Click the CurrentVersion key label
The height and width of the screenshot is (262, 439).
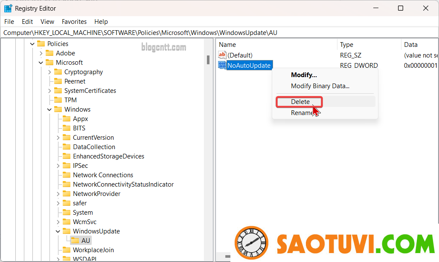[93, 138]
